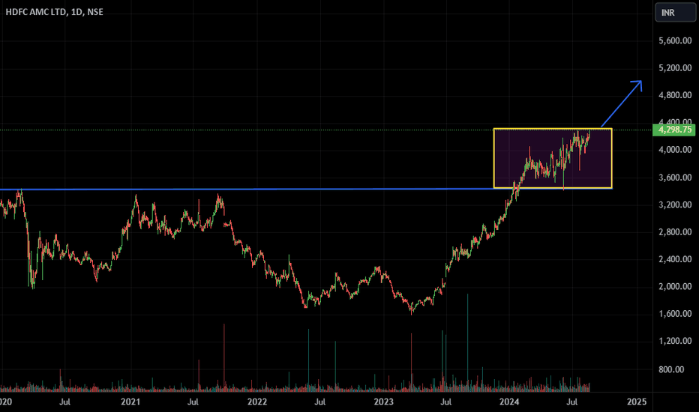Click the 2022 label on time axis
Image resolution: width=699 pixels, height=412 pixels.
pyautogui.click(x=257, y=402)
